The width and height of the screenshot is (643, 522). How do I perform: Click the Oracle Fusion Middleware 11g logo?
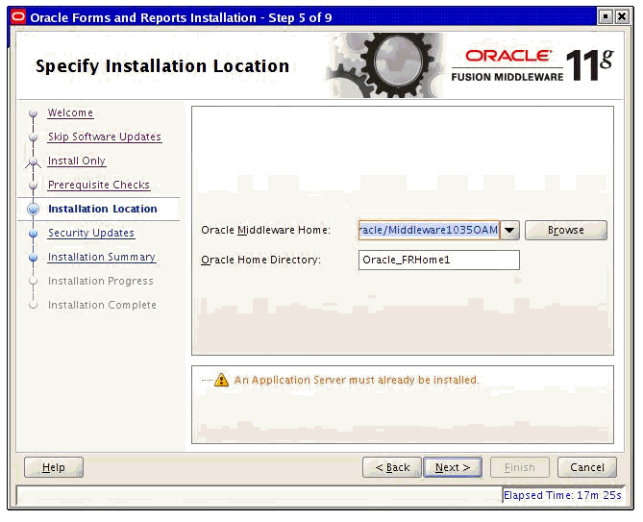pos(532,65)
